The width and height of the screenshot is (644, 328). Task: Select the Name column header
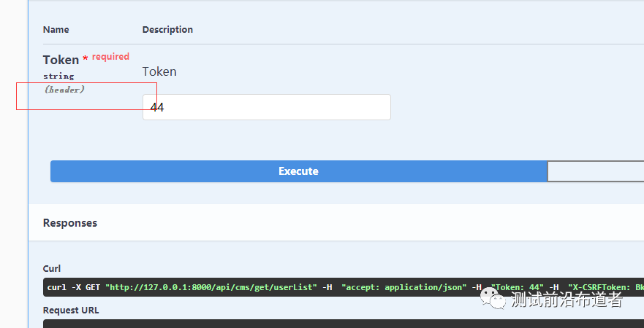pyautogui.click(x=56, y=30)
